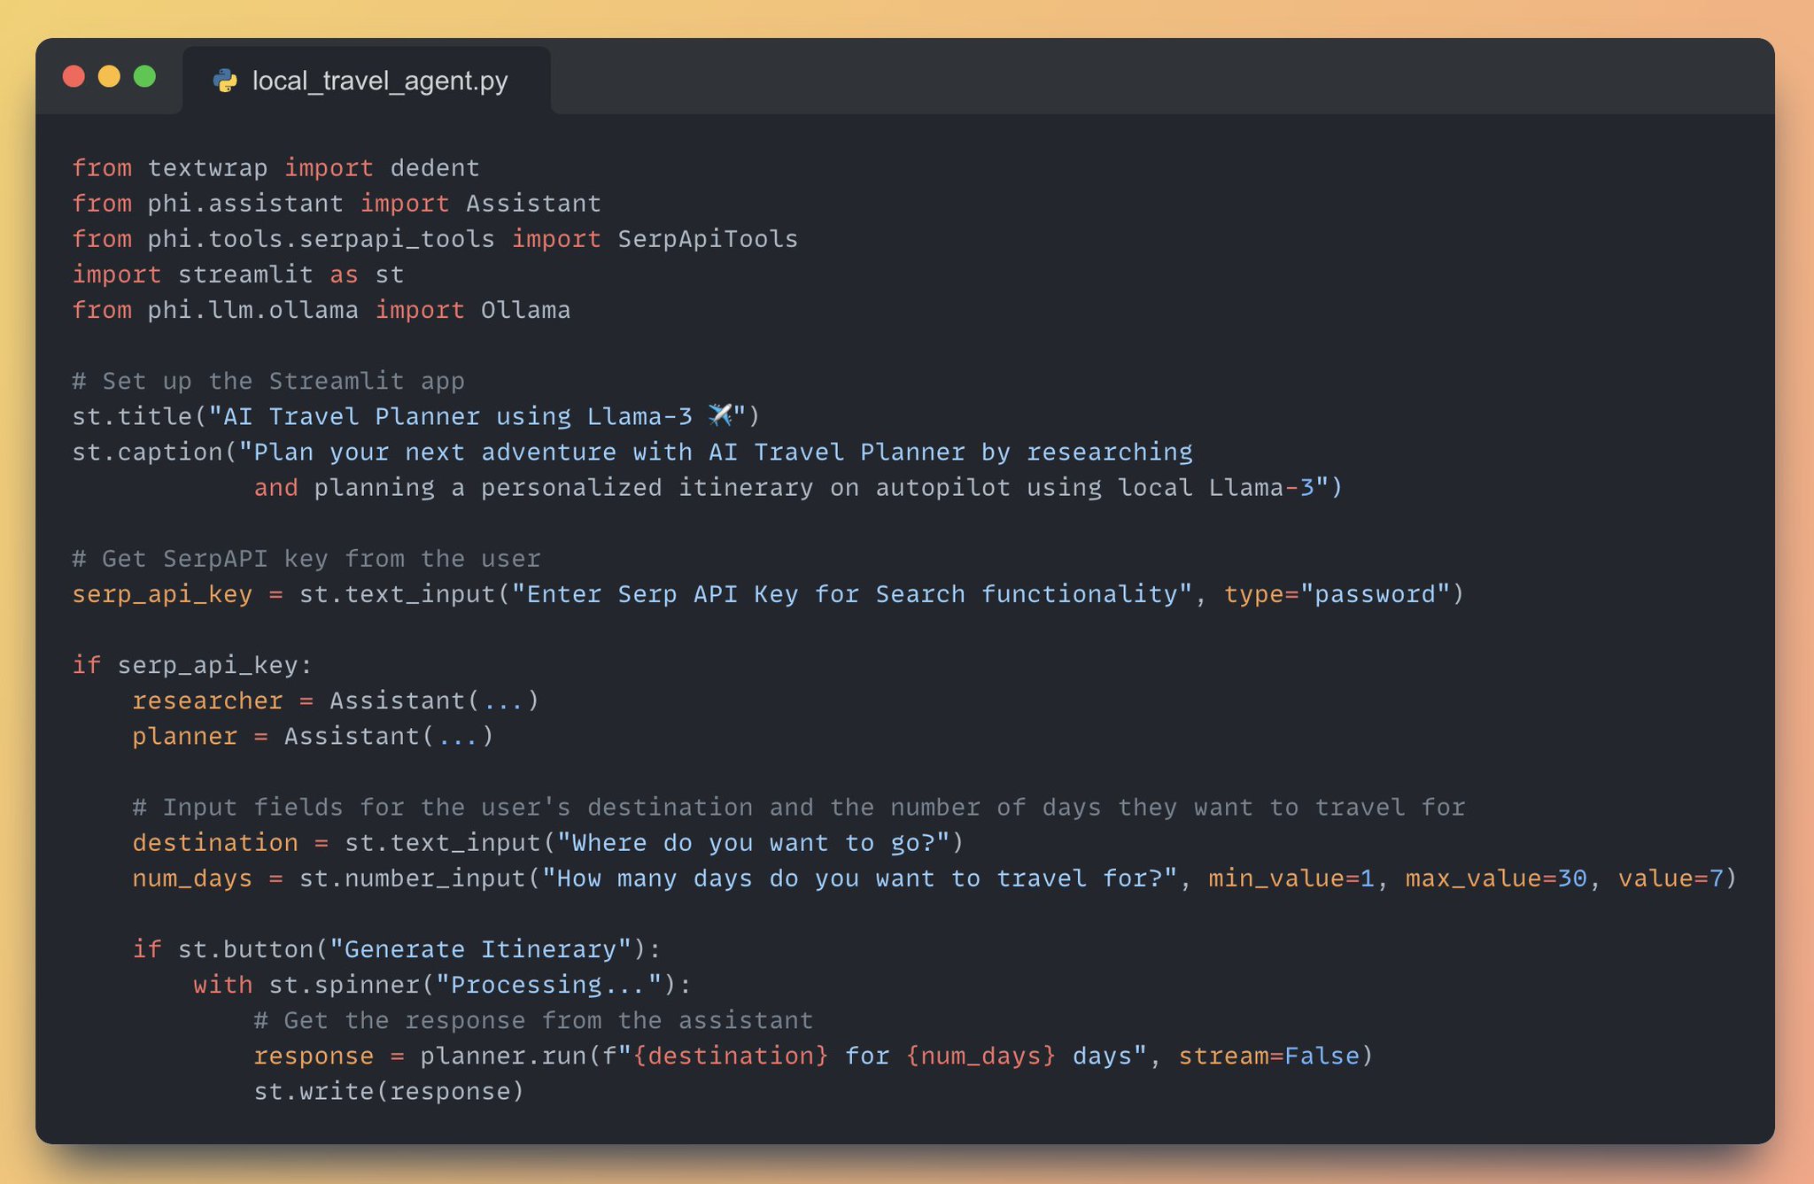Click the airplane emoji in title string
This screenshot has height=1184, width=1814.
720,414
